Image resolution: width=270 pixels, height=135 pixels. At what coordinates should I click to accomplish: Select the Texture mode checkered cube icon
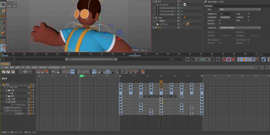[x=3, y=10]
